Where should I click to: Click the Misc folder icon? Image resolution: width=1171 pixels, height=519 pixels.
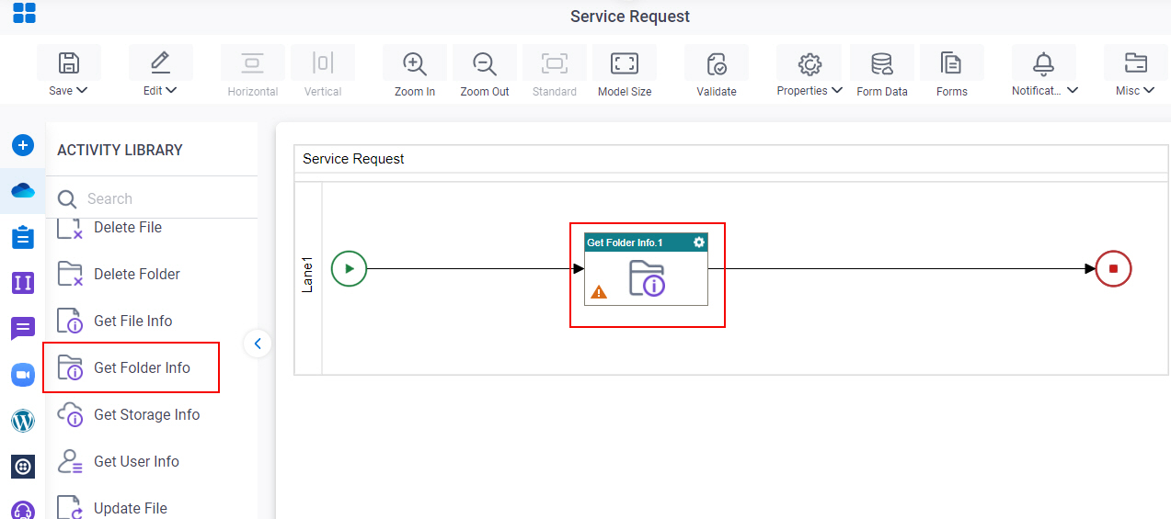pos(1136,62)
